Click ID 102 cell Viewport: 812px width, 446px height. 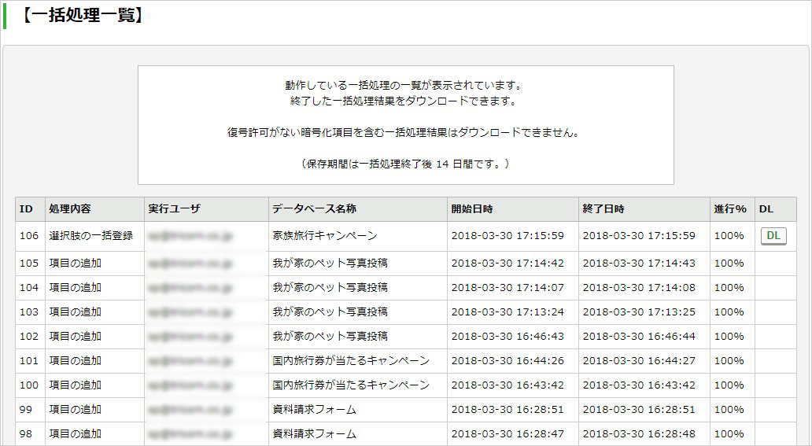click(x=29, y=336)
